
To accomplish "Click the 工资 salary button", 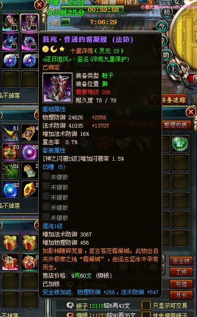I will click(x=181, y=272).
